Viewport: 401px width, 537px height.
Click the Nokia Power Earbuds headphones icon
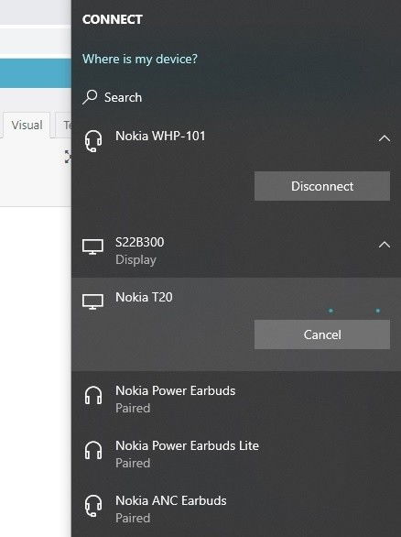tap(93, 395)
